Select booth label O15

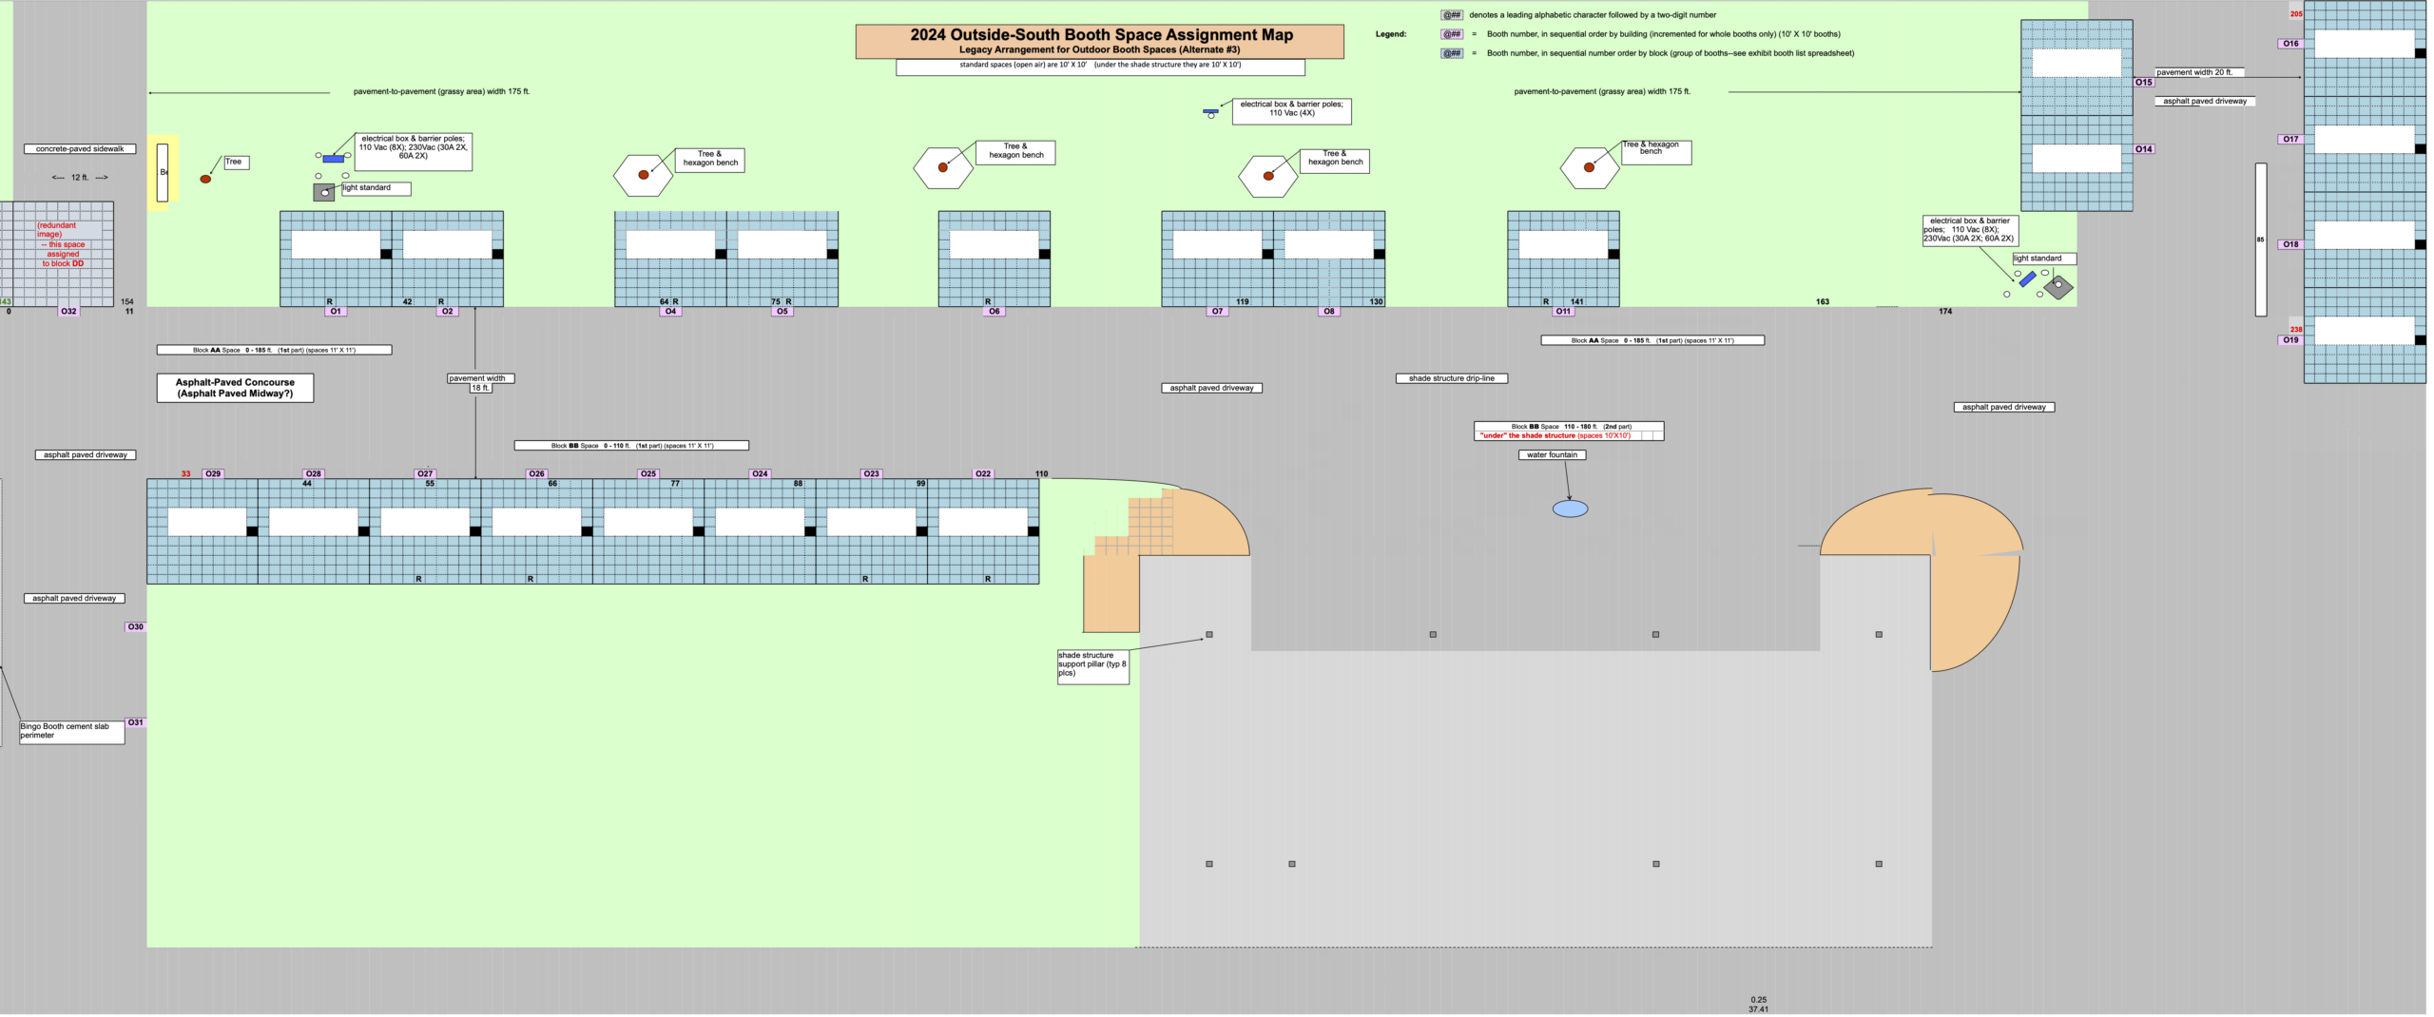2144,83
